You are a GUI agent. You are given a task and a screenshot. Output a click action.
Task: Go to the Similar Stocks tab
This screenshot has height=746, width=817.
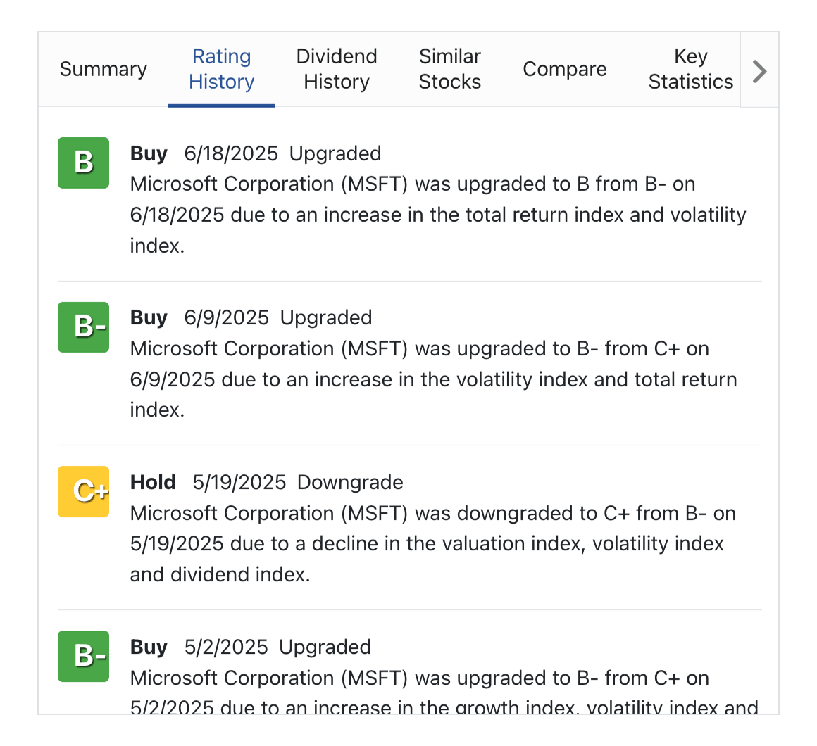[x=449, y=69]
